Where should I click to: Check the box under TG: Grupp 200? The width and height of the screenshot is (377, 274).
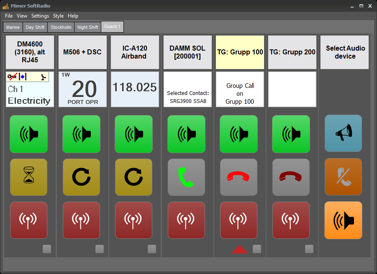pyautogui.click(x=309, y=249)
